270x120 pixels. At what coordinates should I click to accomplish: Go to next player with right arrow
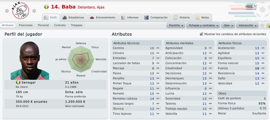click(x=34, y=11)
